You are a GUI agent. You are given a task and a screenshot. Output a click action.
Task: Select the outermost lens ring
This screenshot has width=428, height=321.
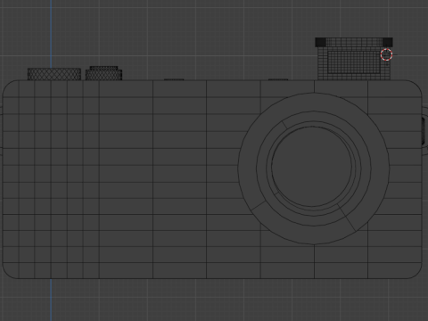point(314,169)
